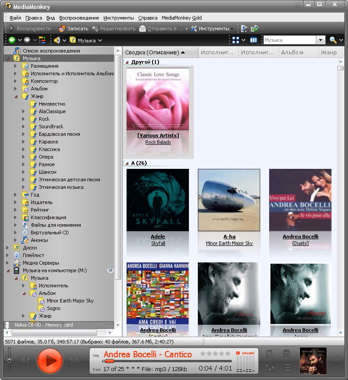The width and height of the screenshot is (348, 380).
Task: Open the Справка menu
Action: click(148, 18)
